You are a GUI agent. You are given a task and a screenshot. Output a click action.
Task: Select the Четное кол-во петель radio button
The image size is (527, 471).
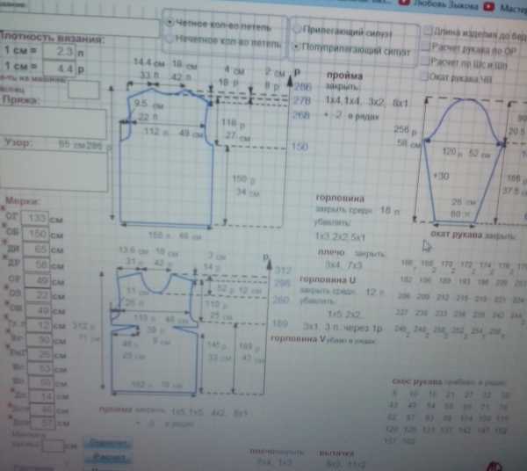pyautogui.click(x=170, y=24)
